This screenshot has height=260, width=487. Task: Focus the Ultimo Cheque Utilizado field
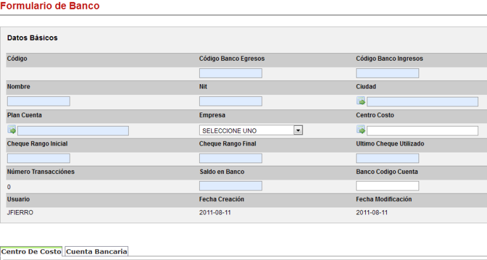(x=387, y=158)
